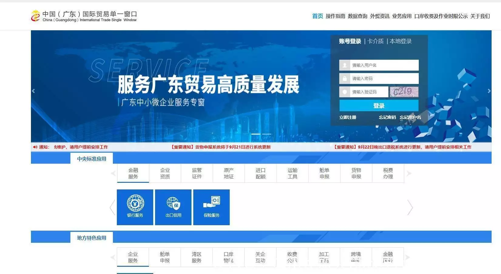Screen dimensions: 501x274
Task: Select the 地方特色应用 section tab
Action: 92,238
